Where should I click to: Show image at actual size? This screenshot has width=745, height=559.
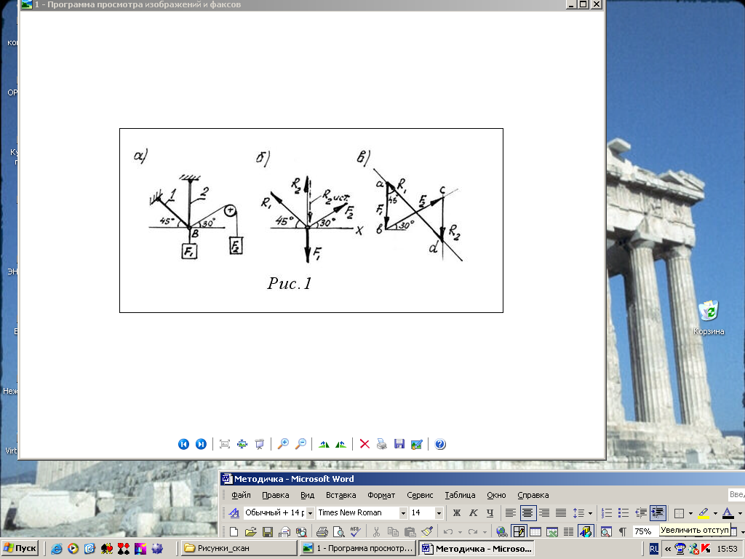(242, 444)
